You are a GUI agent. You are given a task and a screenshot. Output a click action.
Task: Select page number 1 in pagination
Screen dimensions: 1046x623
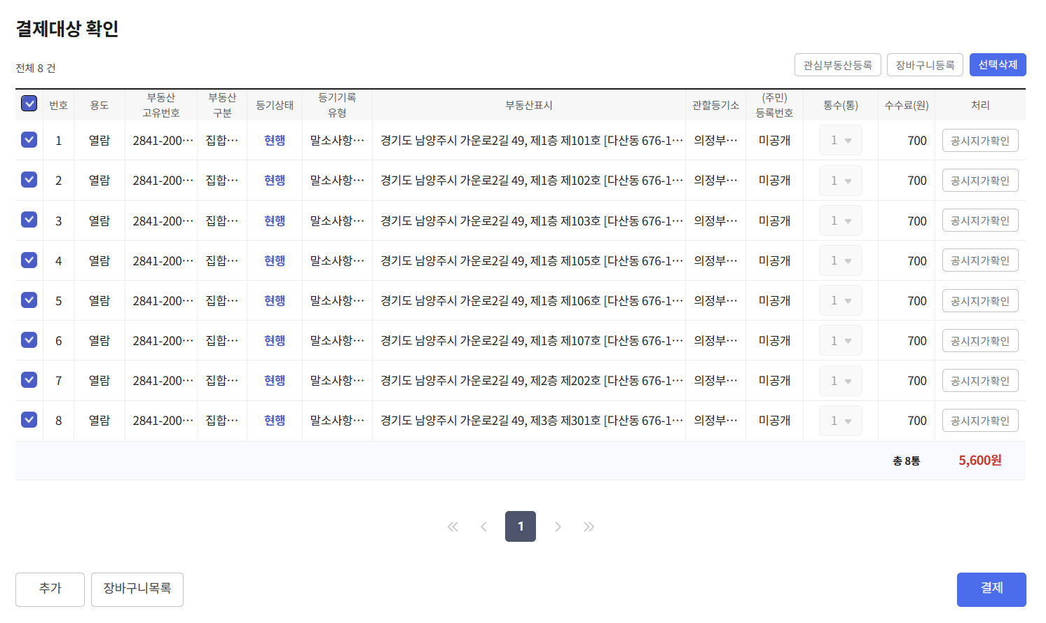pyautogui.click(x=520, y=526)
